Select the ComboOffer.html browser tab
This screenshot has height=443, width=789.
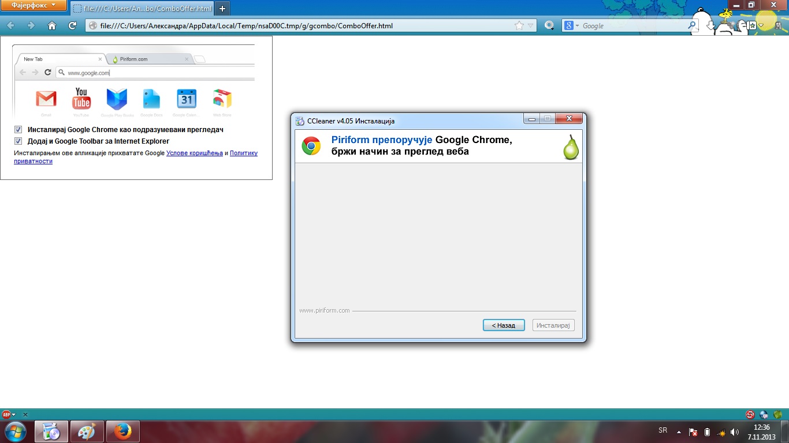(142, 9)
